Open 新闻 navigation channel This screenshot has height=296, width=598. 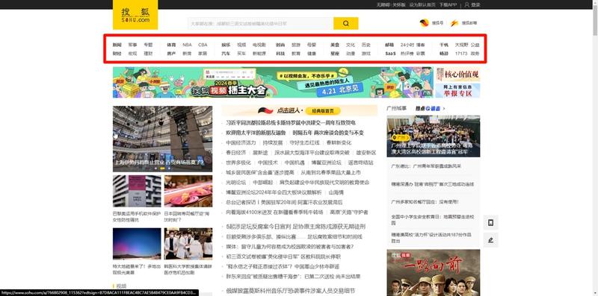(117, 45)
